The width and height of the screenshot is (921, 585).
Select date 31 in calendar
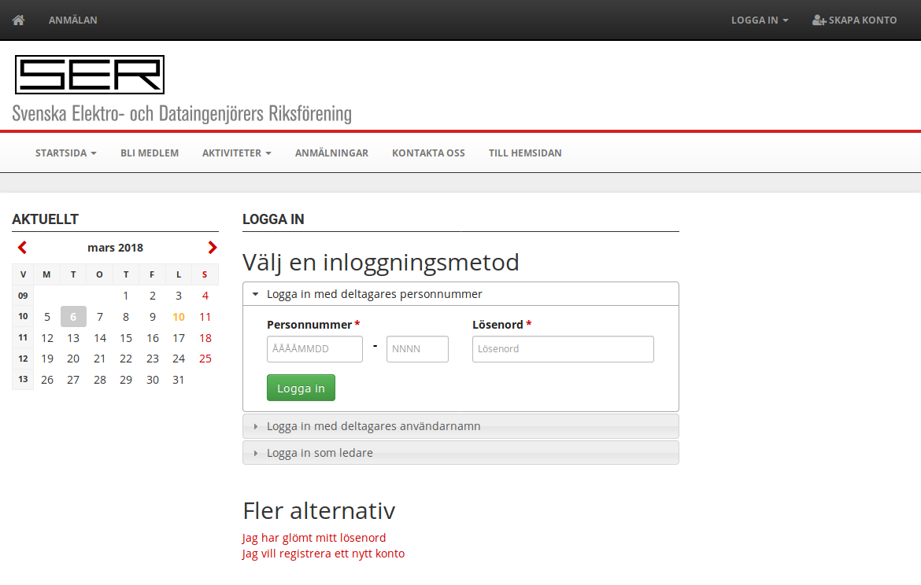[179, 380]
